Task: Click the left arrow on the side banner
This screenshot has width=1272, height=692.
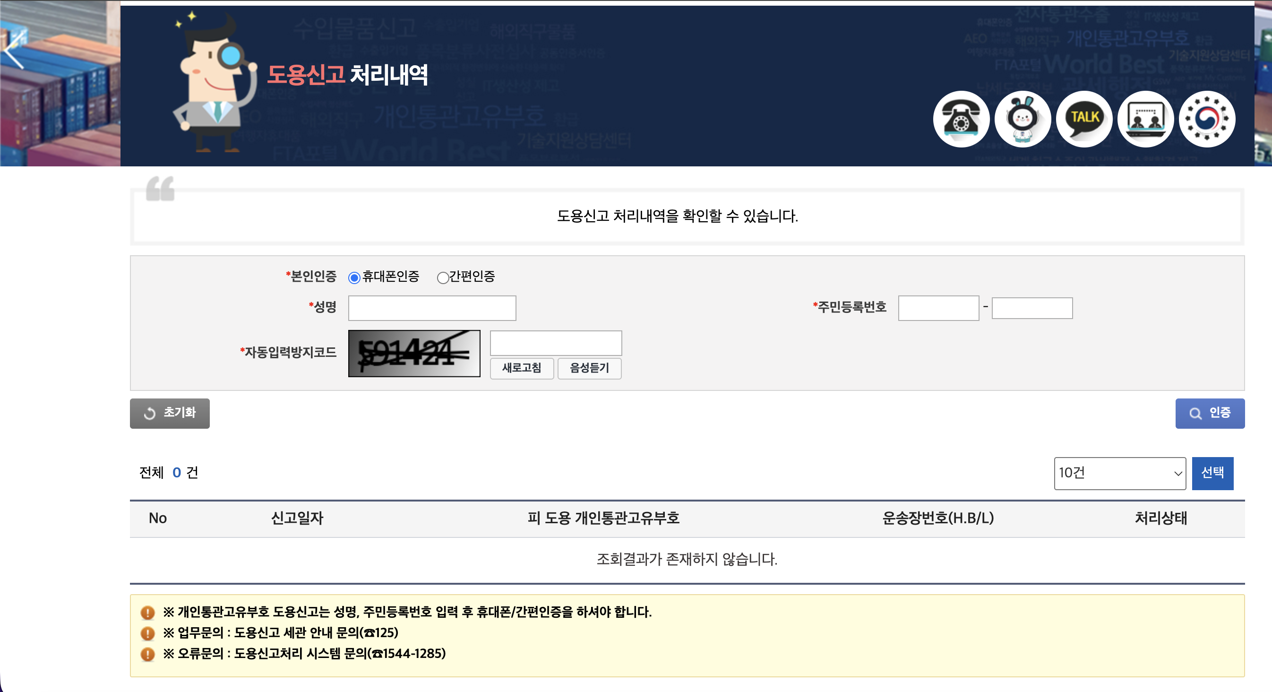Action: click(x=14, y=51)
